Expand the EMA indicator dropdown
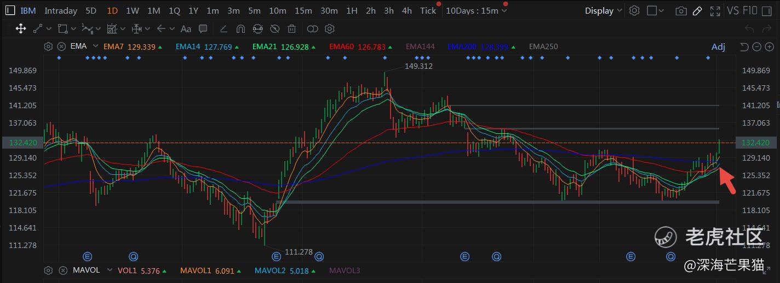Viewport: 780px width, 283px height. pyautogui.click(x=95, y=46)
